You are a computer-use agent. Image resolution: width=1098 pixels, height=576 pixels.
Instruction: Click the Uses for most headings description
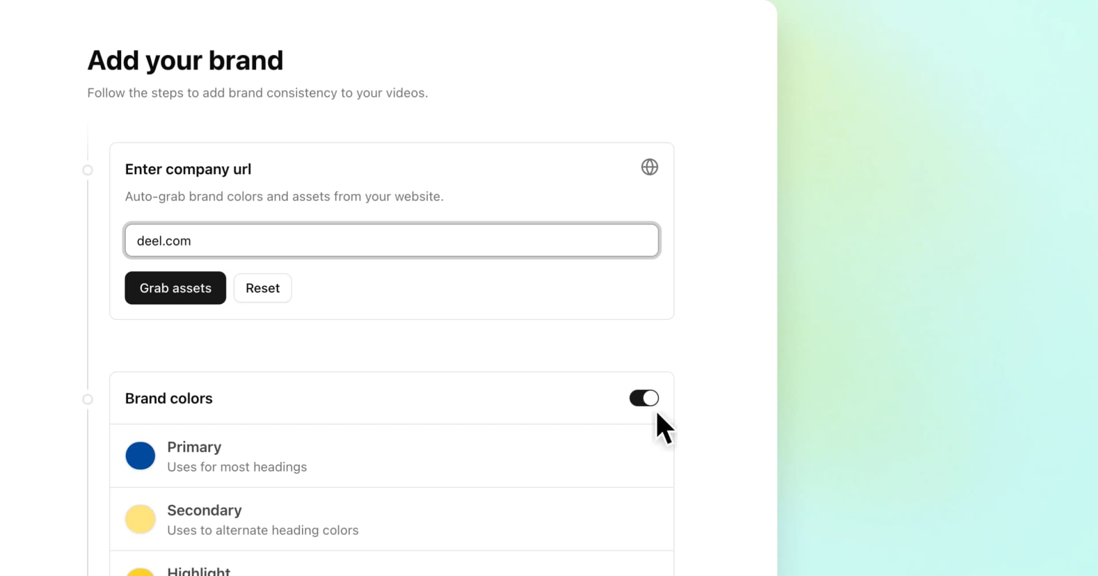[237, 466]
